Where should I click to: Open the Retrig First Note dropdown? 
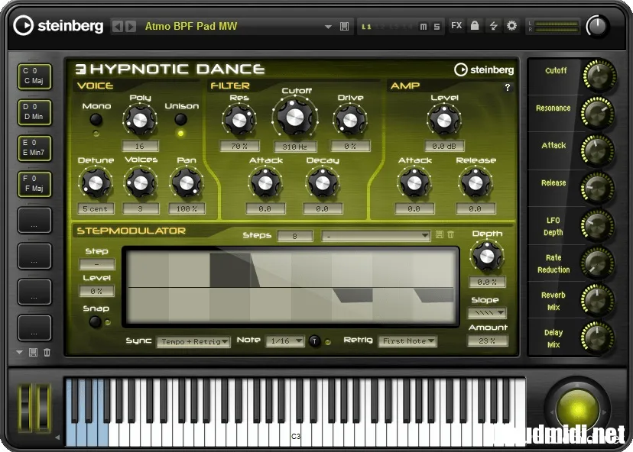coord(407,341)
